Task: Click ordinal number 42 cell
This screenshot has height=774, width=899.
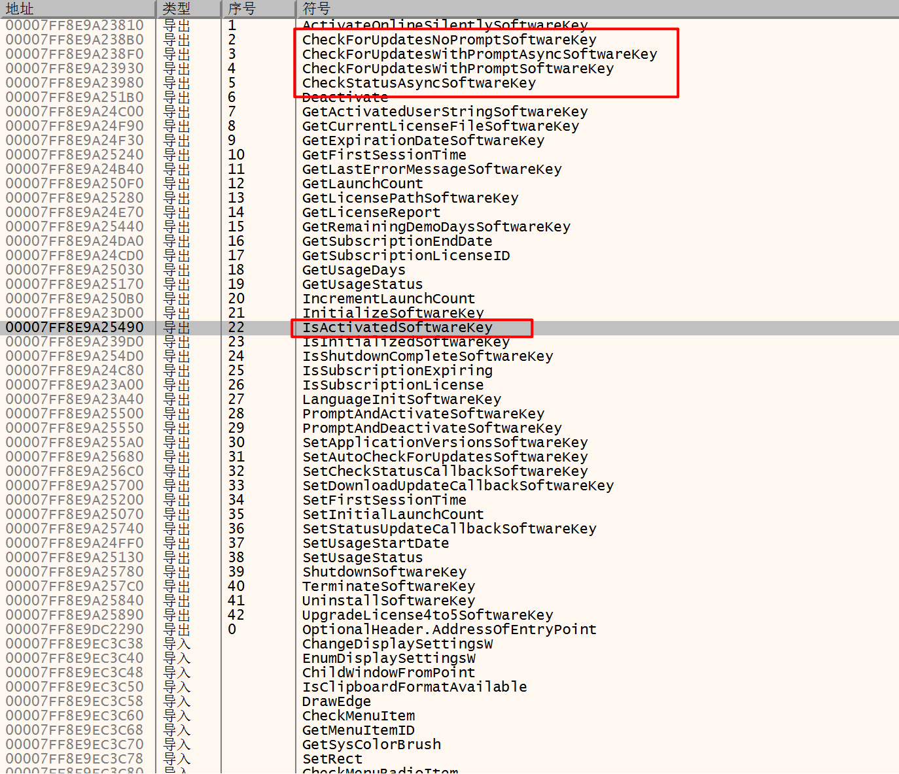Action: click(x=236, y=615)
